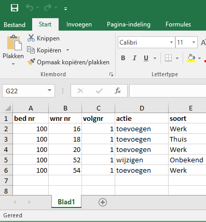Expand underline style dropdown arrow
Screen dimensions: 206x222
click(155, 58)
